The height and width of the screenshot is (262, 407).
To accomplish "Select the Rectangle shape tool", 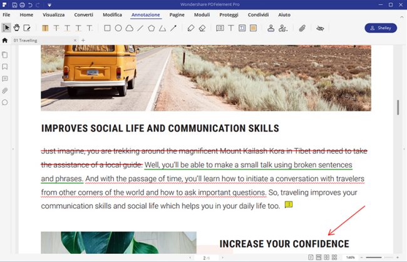I will [x=107, y=28].
